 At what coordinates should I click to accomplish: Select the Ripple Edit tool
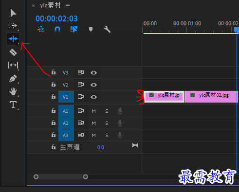[13, 39]
